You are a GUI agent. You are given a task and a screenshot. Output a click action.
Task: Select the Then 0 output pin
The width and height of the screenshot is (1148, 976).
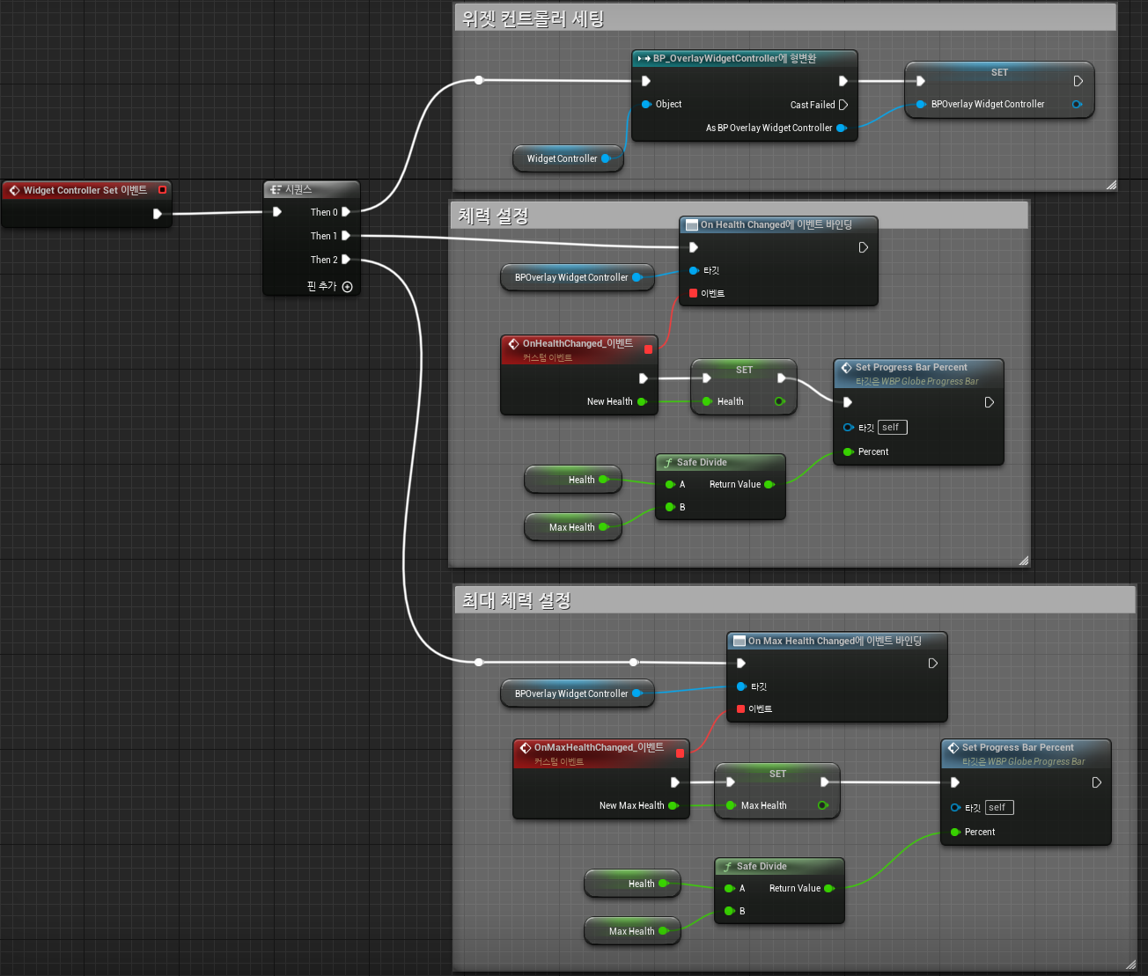point(346,212)
